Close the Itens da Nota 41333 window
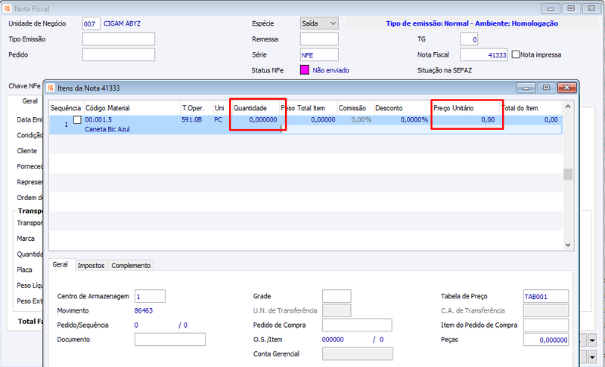 [x=566, y=88]
